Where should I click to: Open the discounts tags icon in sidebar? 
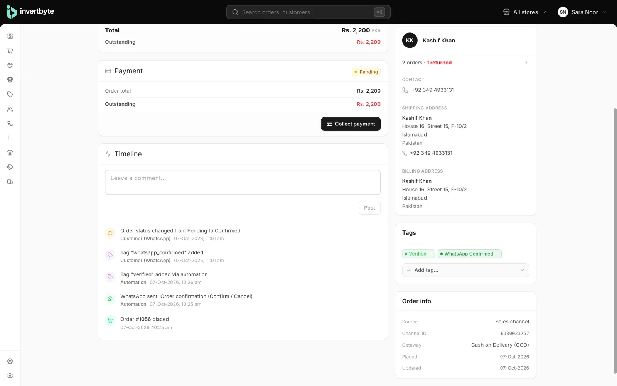click(10, 167)
